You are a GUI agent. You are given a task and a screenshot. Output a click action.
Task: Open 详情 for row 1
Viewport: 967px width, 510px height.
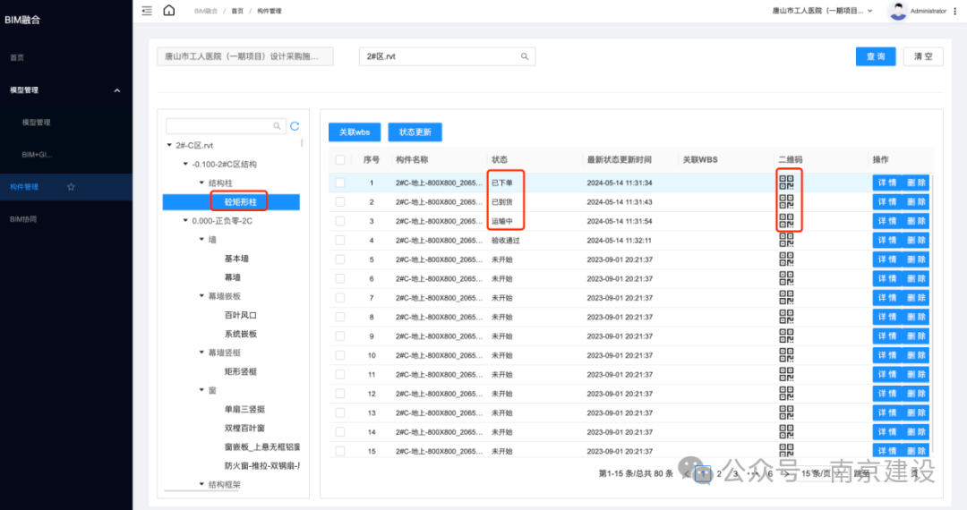coord(886,183)
